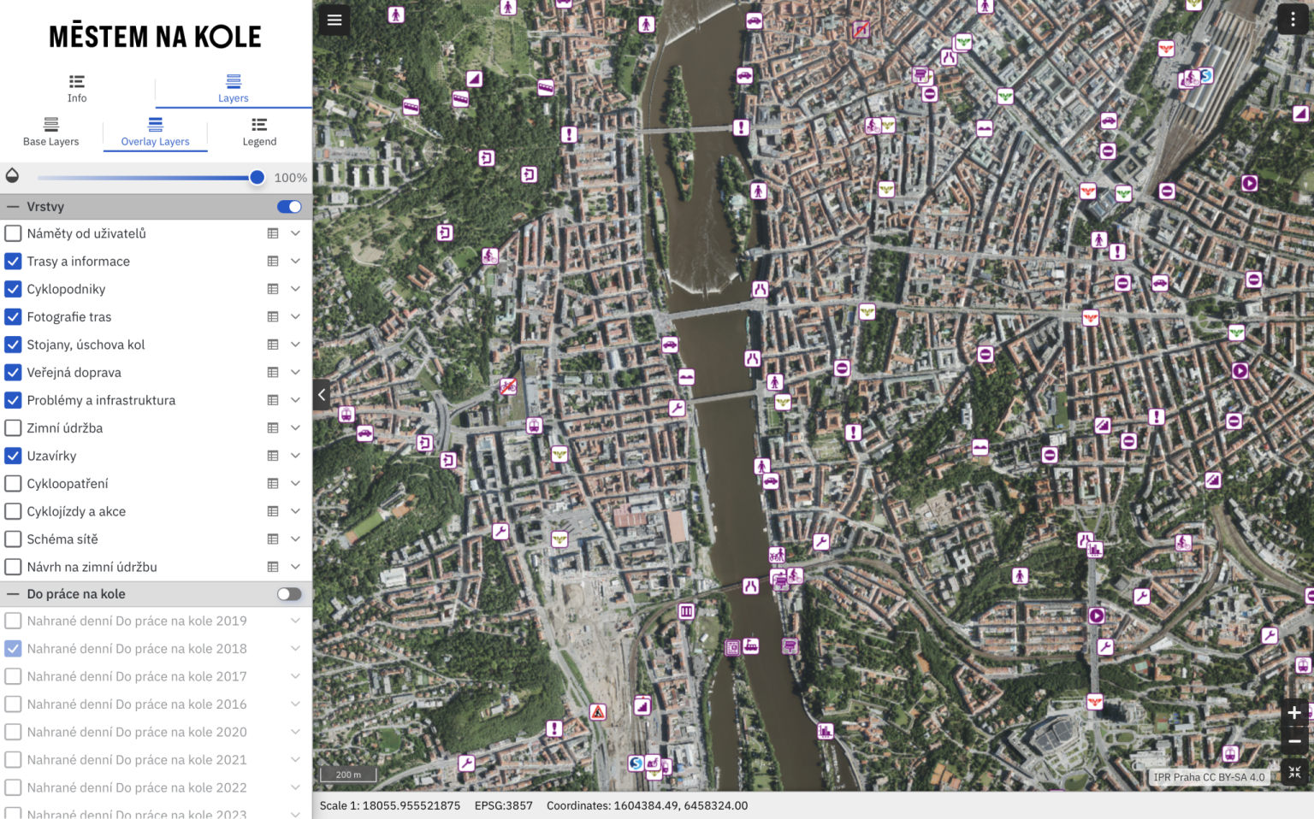Zoom in on the map
1314x819 pixels.
coord(1293,713)
